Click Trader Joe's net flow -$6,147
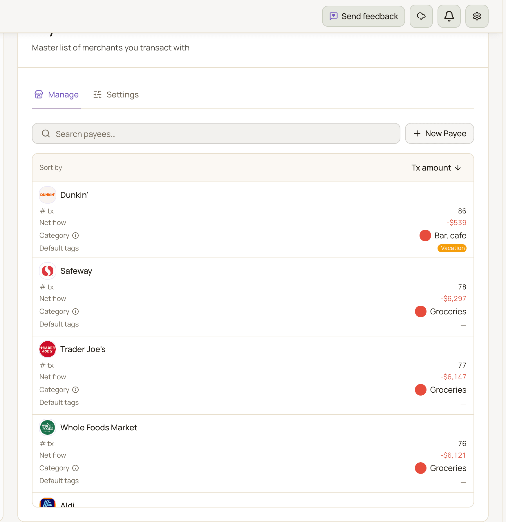Screen dimensions: 506x522 (x=453, y=377)
